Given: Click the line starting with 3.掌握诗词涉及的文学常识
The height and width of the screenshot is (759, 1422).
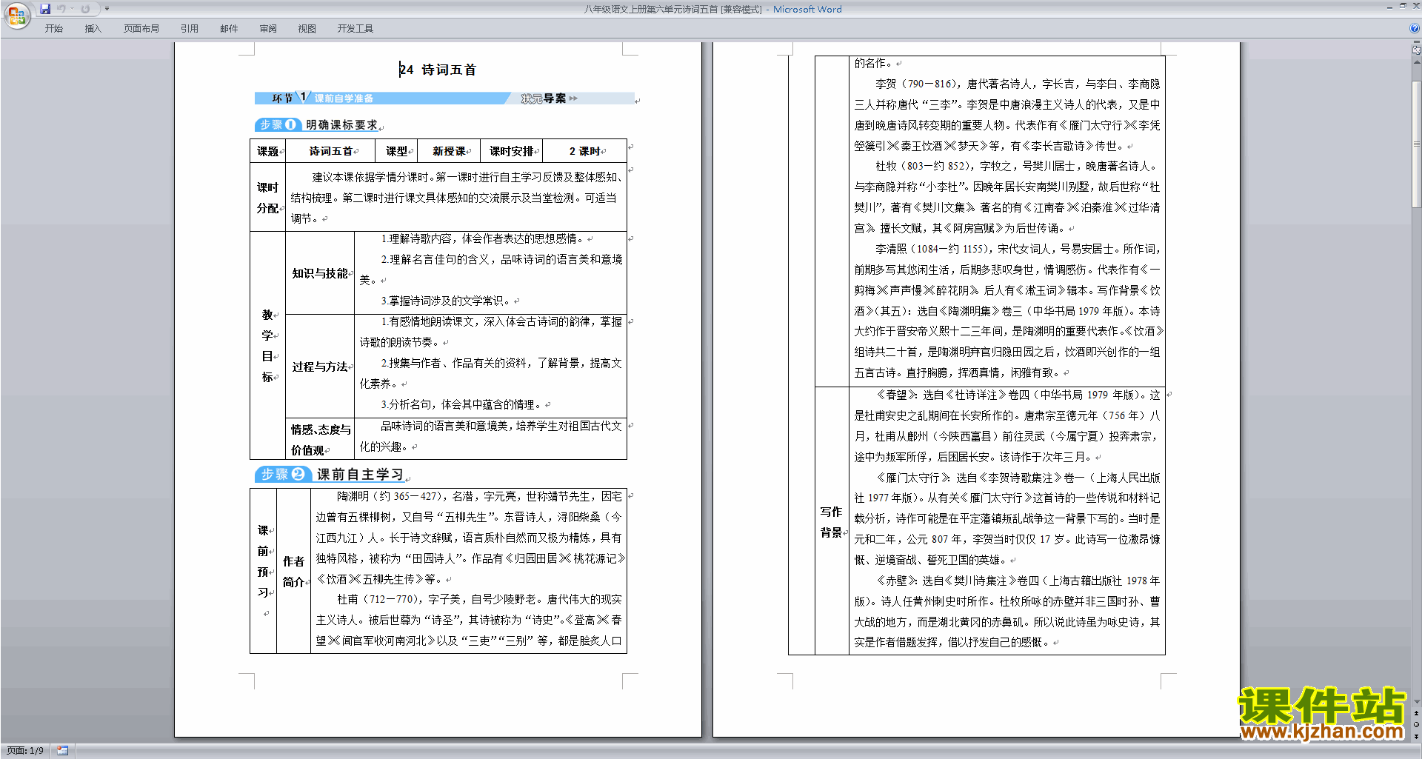Looking at the screenshot, I should point(446,301).
